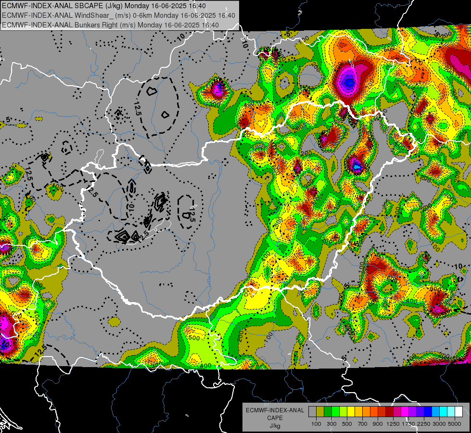
Task: Click the legend value 900
Action: coord(378,424)
